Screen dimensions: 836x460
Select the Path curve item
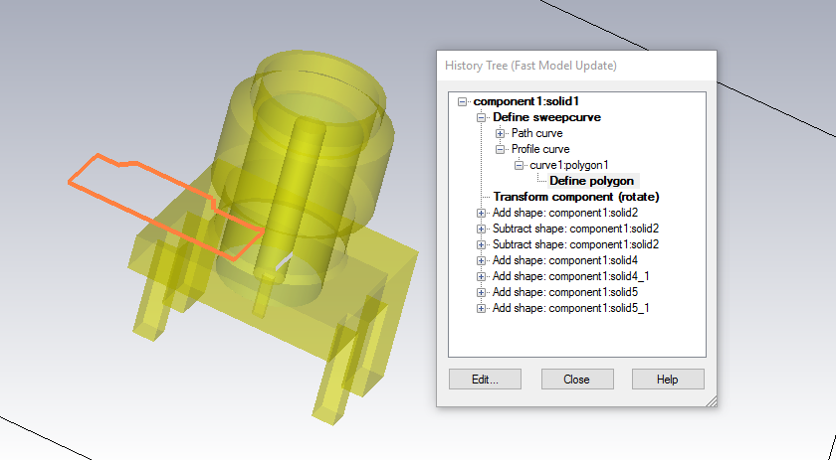pos(536,133)
